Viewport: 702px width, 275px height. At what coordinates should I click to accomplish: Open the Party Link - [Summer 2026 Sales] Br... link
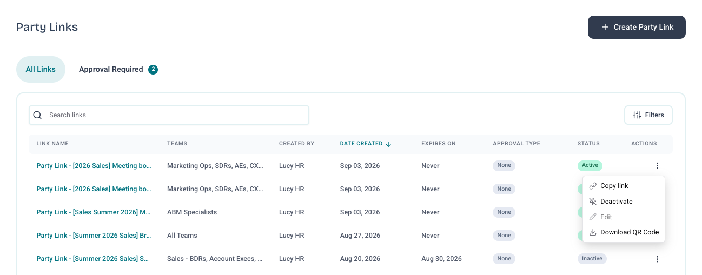tap(94, 236)
